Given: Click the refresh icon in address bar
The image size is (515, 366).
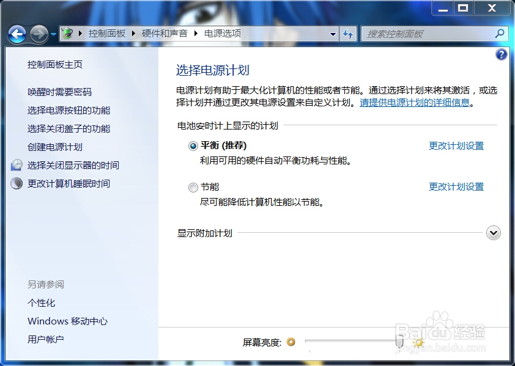Looking at the screenshot, I should click(x=347, y=34).
